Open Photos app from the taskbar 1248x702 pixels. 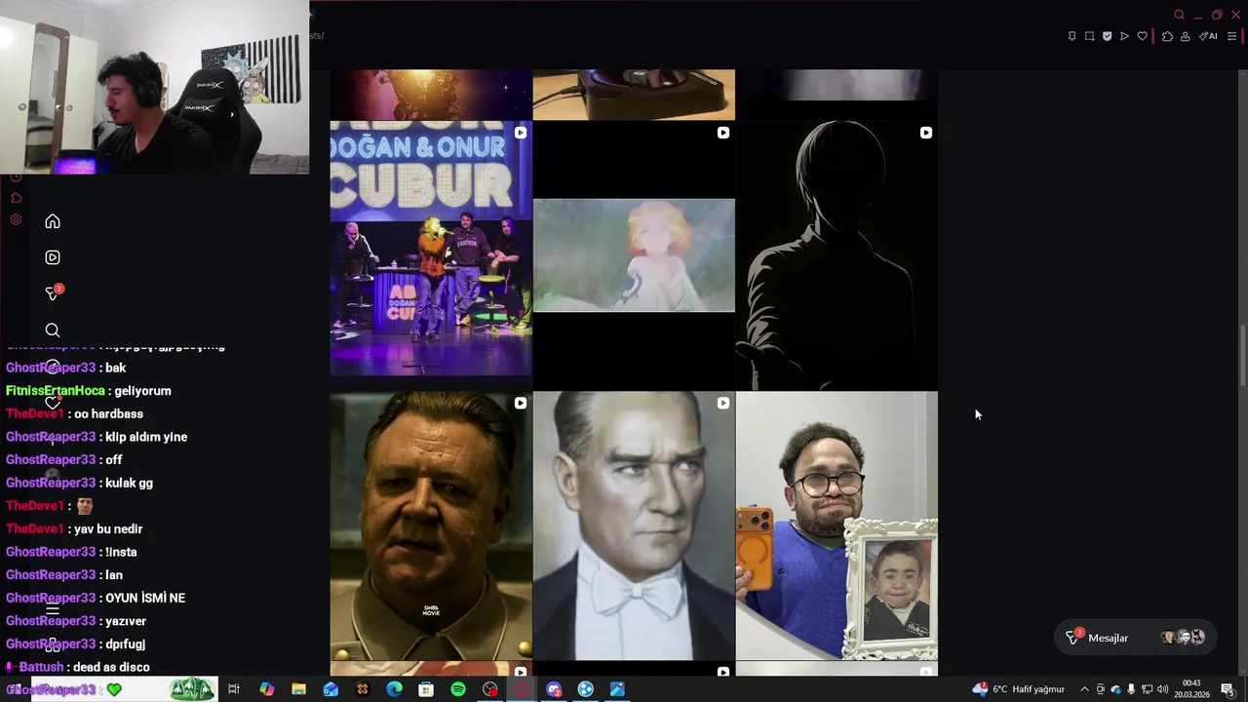[617, 689]
